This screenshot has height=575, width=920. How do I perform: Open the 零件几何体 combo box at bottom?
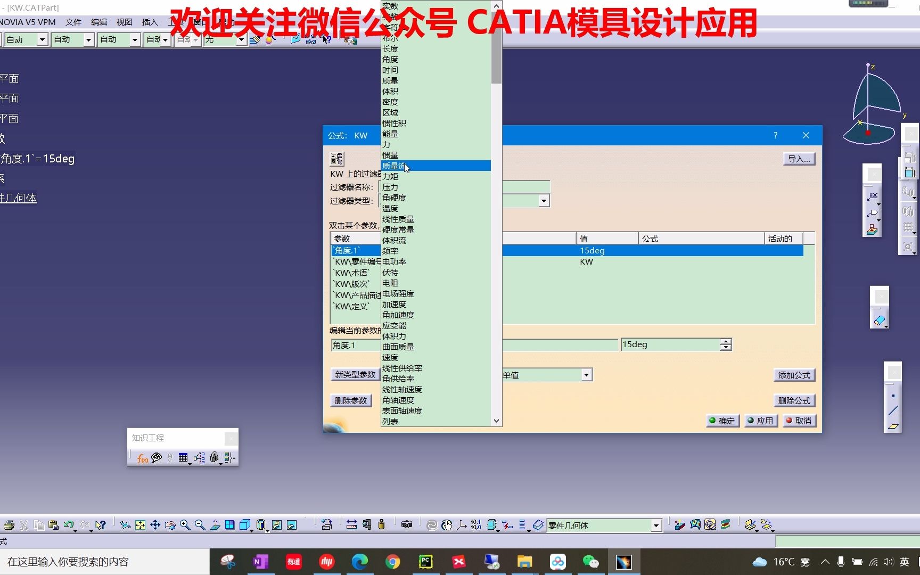pyautogui.click(x=656, y=525)
